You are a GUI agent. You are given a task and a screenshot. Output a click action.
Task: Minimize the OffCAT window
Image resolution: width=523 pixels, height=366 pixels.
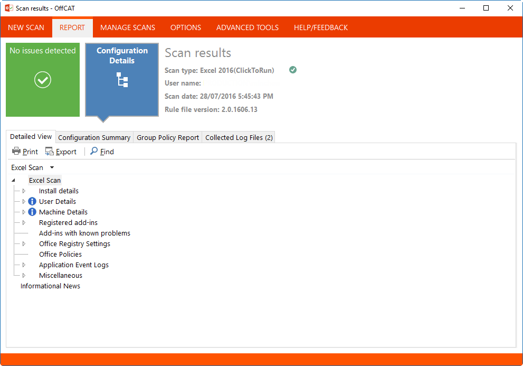462,8
